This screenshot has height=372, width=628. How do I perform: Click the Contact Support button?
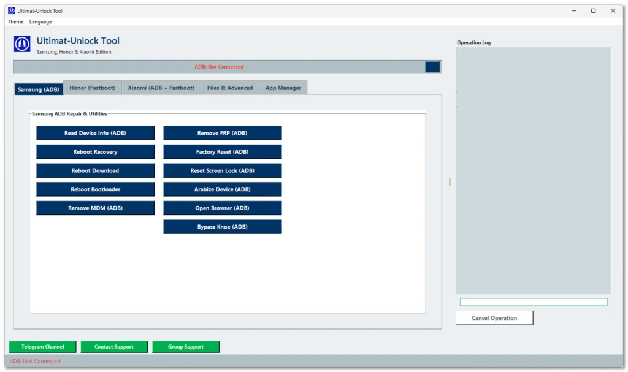(114, 347)
